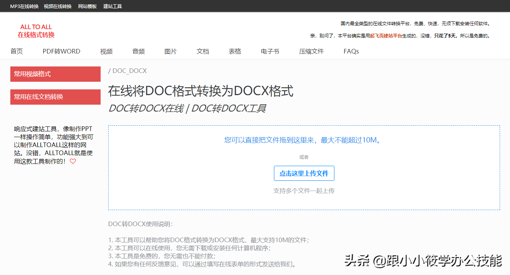
Task: Open 文档 navigation menu
Action: pos(203,51)
